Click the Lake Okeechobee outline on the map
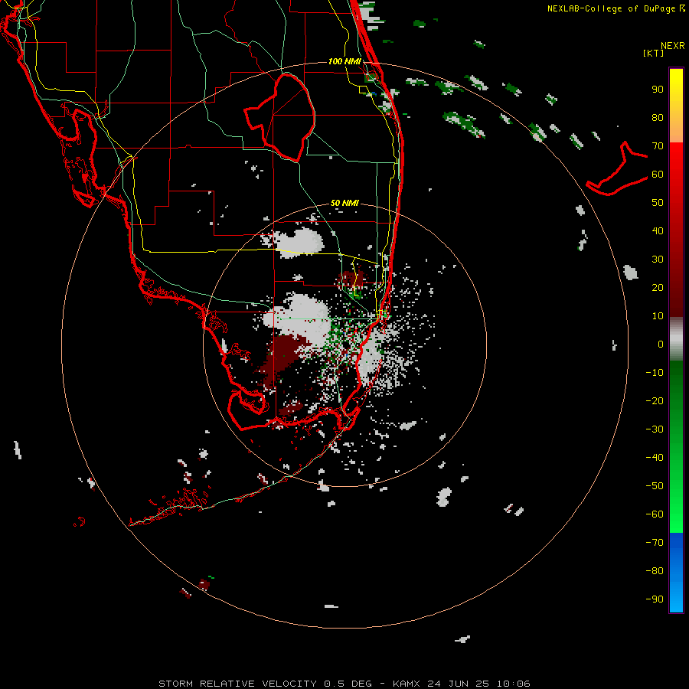Viewport: 689px width, 689px height. pos(280,118)
